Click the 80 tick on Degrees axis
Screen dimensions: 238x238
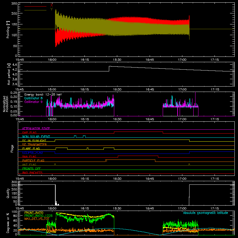15,216
